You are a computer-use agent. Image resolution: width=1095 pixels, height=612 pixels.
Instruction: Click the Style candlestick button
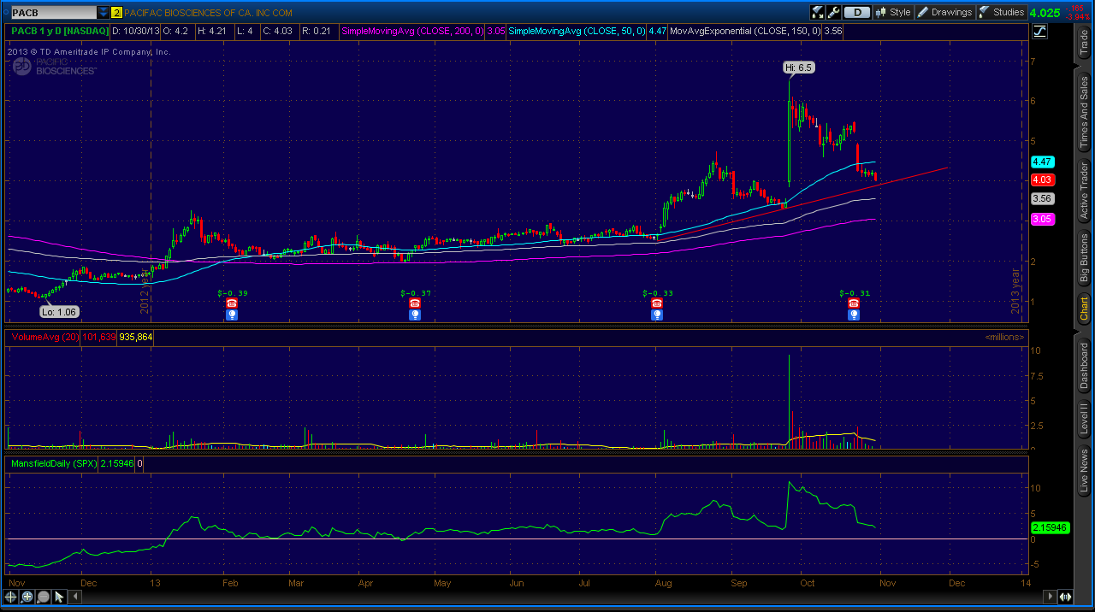pyautogui.click(x=893, y=12)
